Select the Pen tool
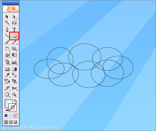 [7, 29]
